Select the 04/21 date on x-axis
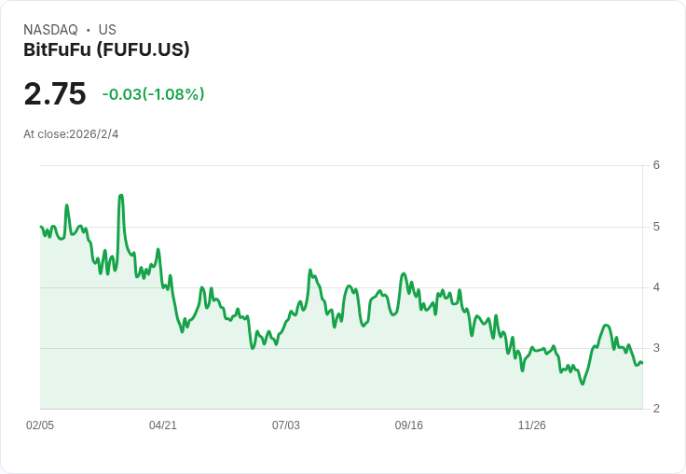The width and height of the screenshot is (686, 474). pos(163,425)
